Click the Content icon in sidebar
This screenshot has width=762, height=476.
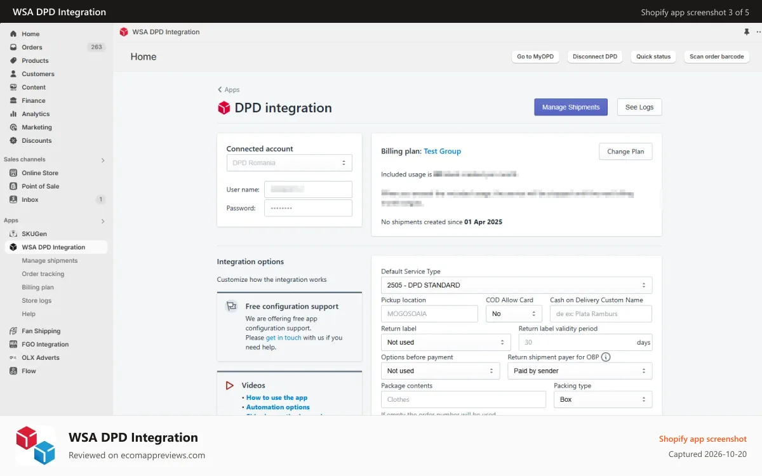(13, 87)
